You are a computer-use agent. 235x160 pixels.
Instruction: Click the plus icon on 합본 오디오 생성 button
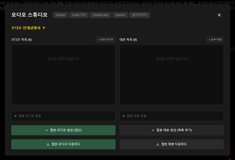[47, 130]
